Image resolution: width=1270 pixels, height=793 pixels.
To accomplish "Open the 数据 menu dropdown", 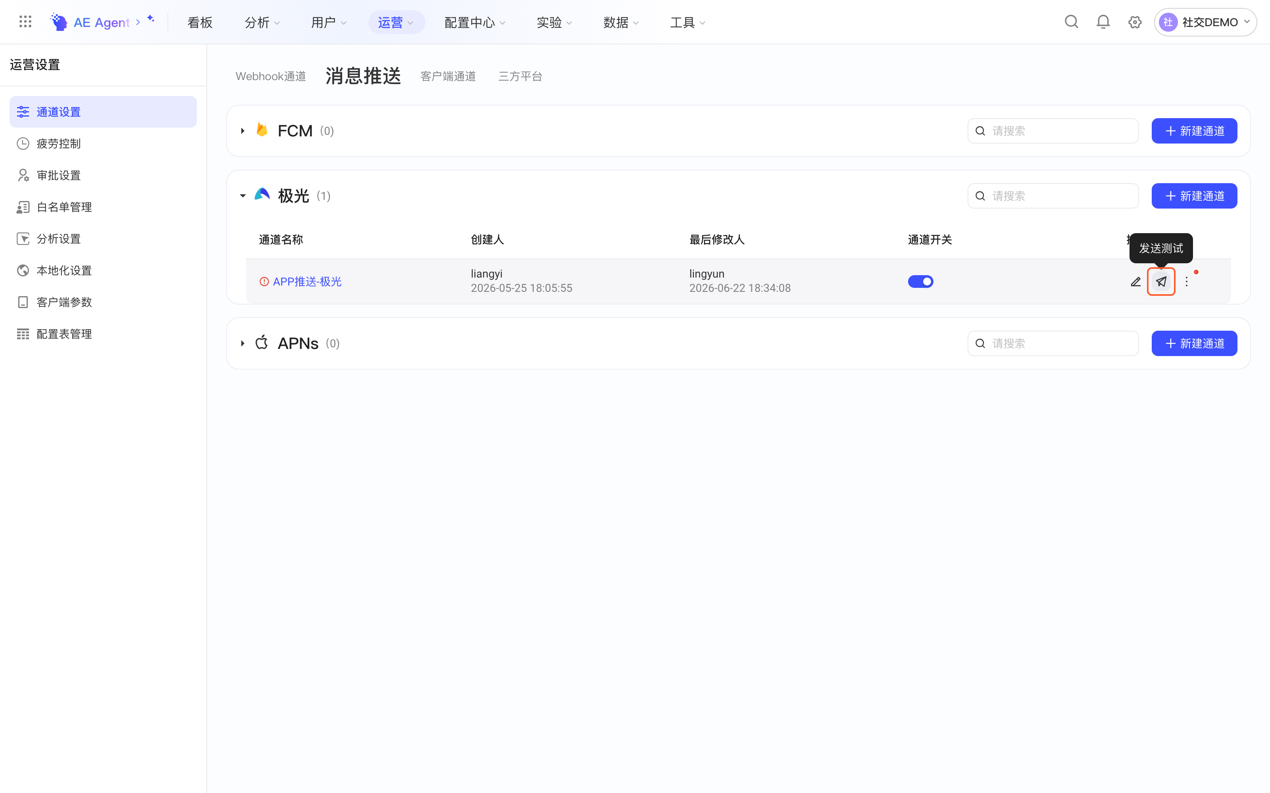I will pyautogui.click(x=621, y=22).
